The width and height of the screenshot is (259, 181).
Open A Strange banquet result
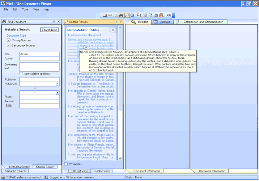(92, 85)
